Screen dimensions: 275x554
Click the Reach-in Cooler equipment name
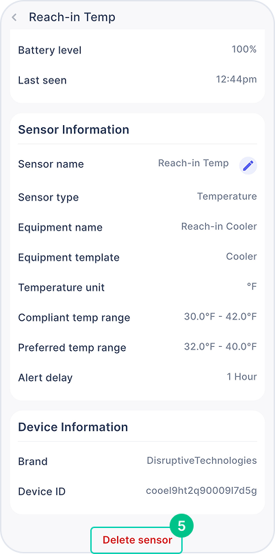[x=219, y=226]
